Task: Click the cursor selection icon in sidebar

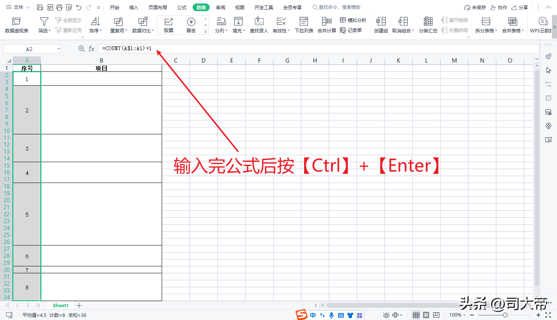Action: tap(548, 70)
